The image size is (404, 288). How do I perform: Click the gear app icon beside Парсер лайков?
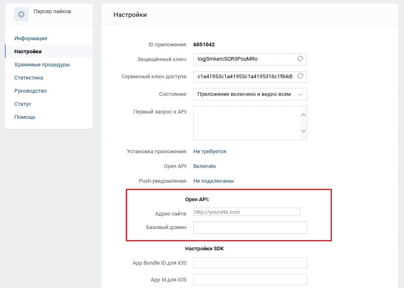(x=21, y=14)
